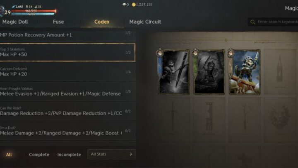Select the green-bordered skeleton warrior card

point(209,72)
